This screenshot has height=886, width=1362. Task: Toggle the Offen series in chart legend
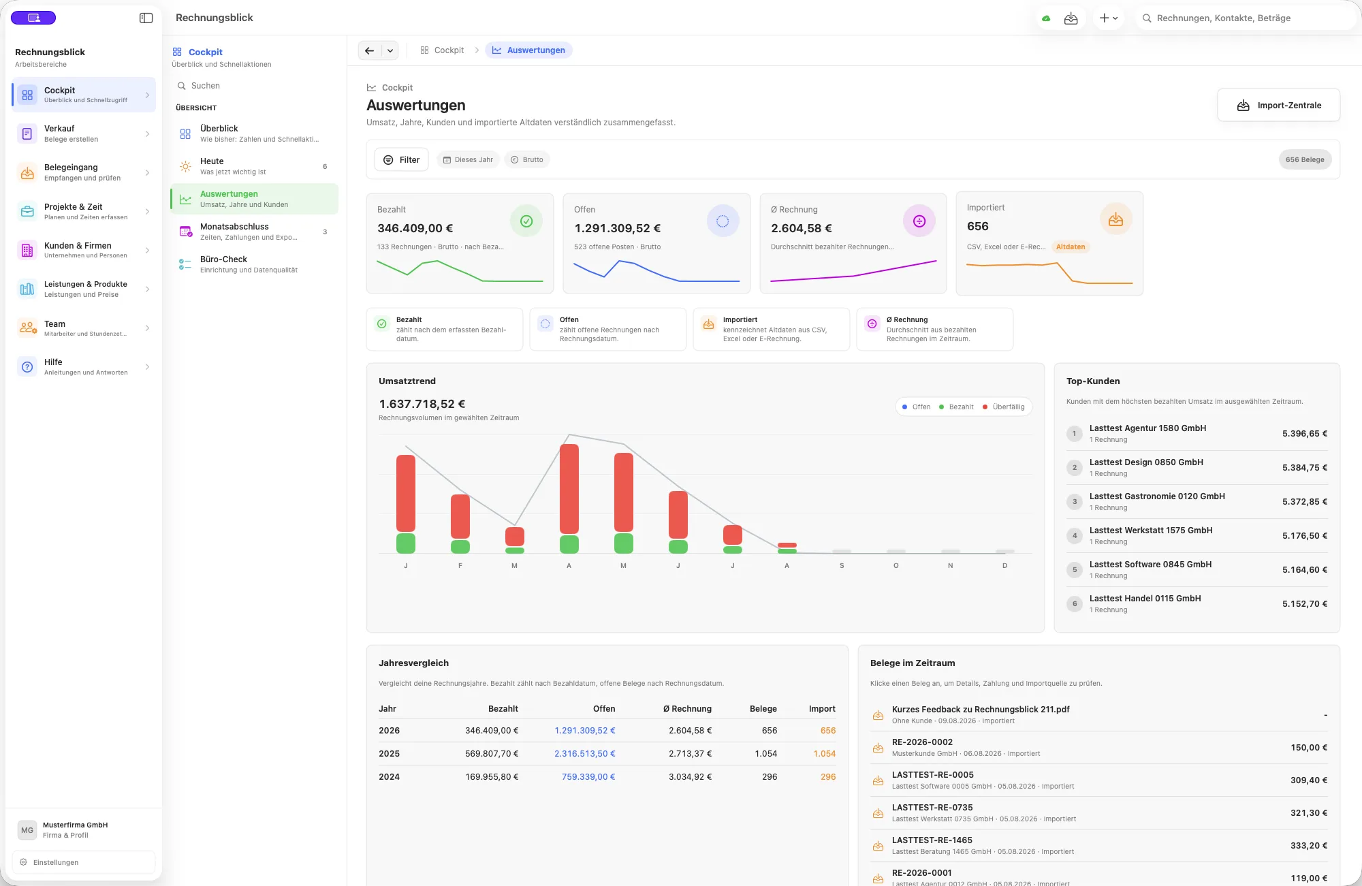pyautogui.click(x=917, y=407)
